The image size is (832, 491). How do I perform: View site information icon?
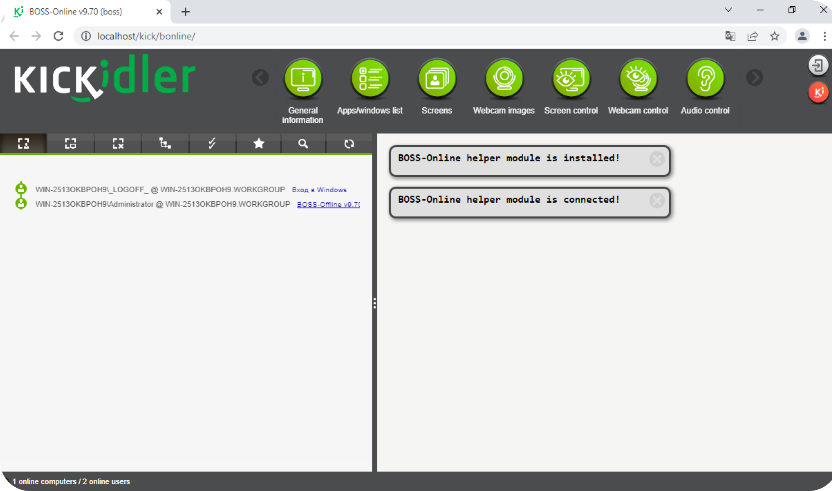click(86, 36)
